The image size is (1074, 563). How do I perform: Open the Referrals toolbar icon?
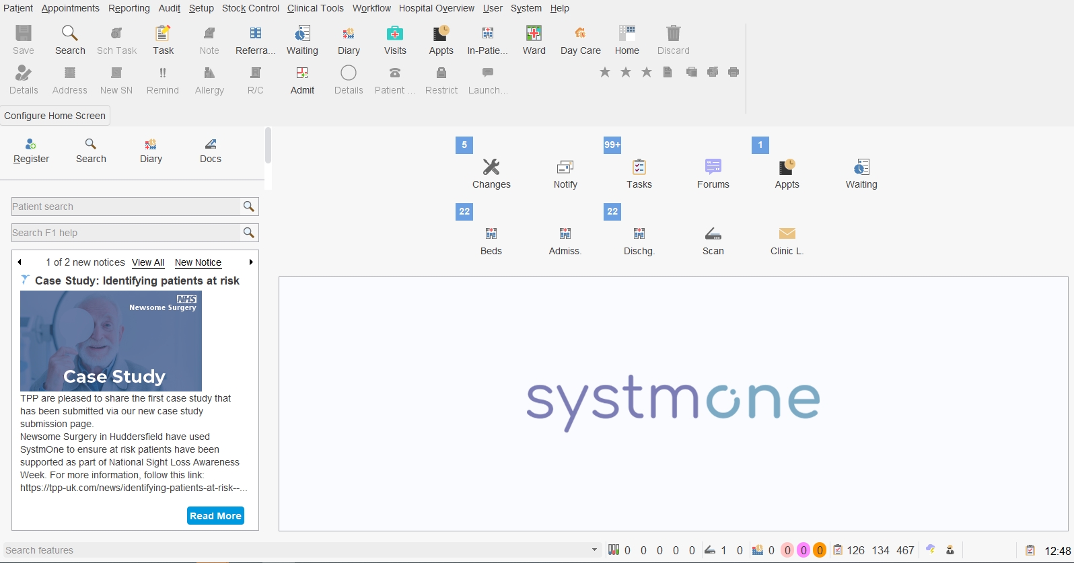(x=256, y=40)
